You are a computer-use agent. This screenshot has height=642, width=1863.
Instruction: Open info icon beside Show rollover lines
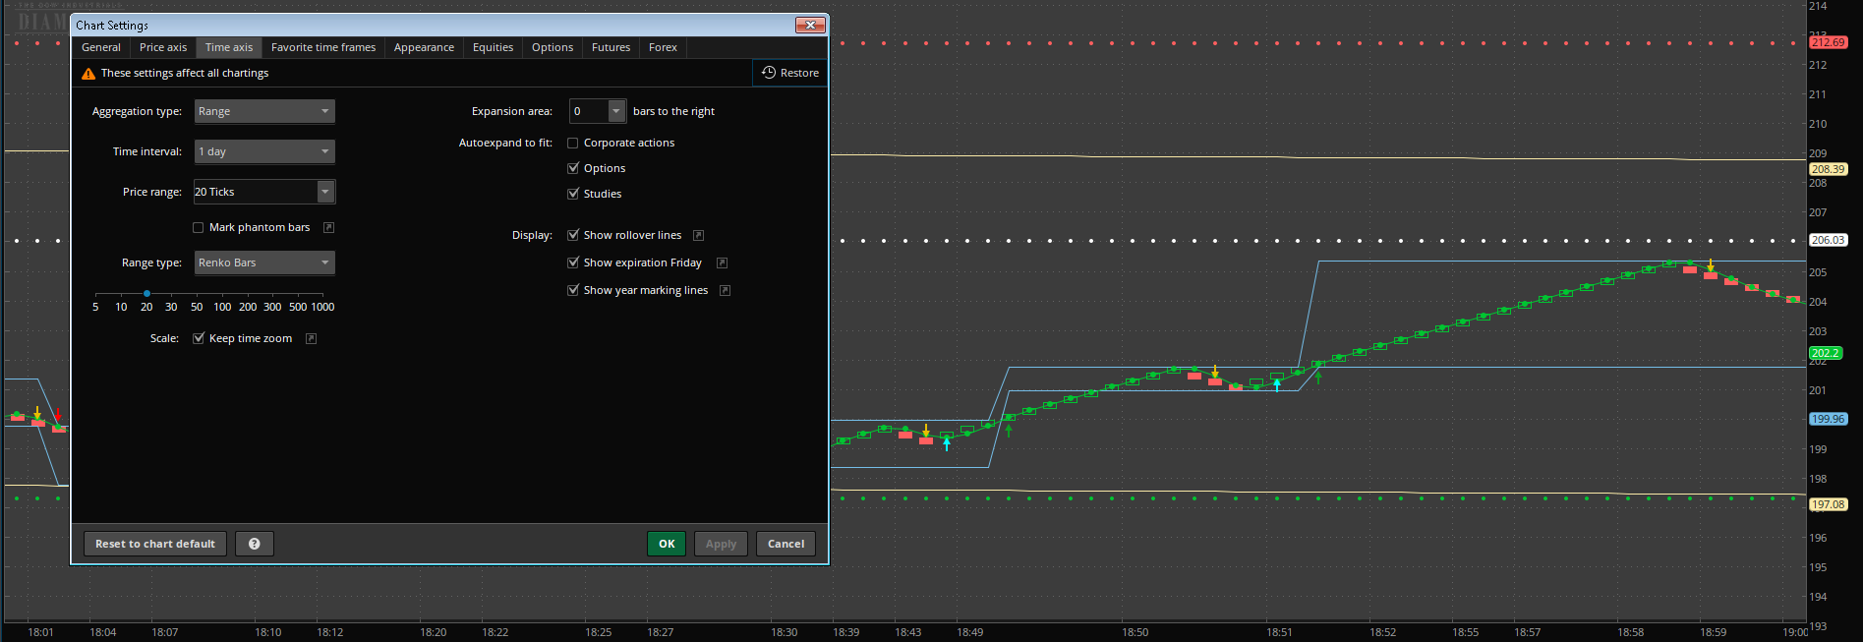699,235
